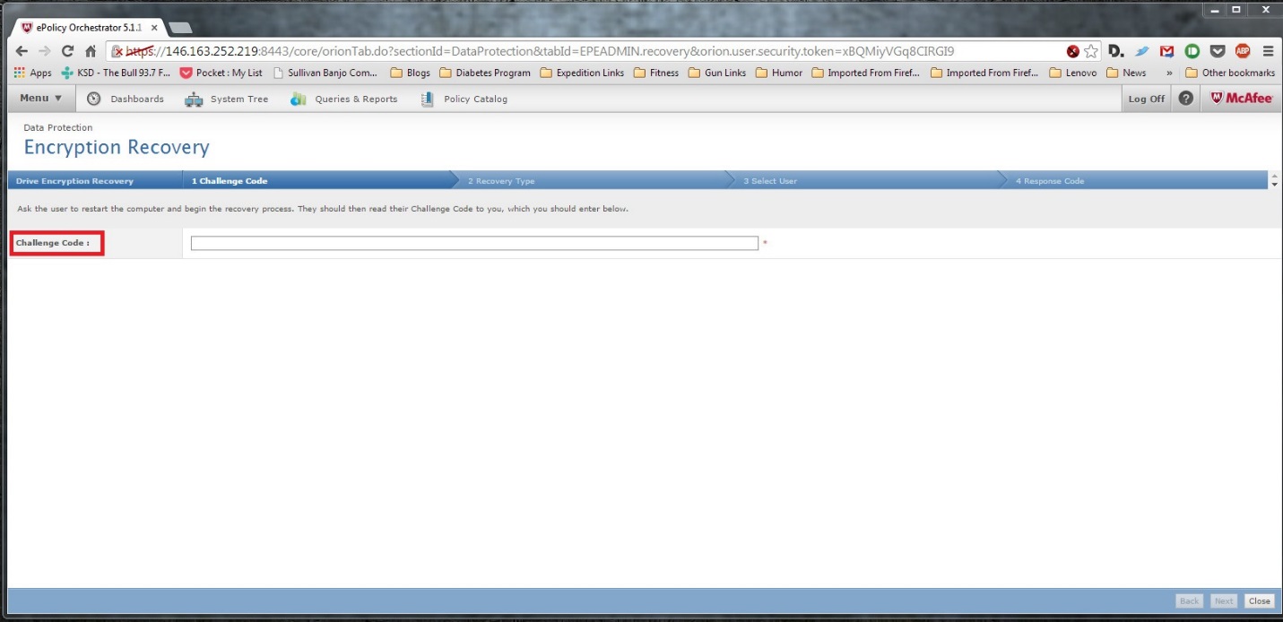Open the Gmail extension icon
Image resolution: width=1283 pixels, height=622 pixels.
point(1166,51)
